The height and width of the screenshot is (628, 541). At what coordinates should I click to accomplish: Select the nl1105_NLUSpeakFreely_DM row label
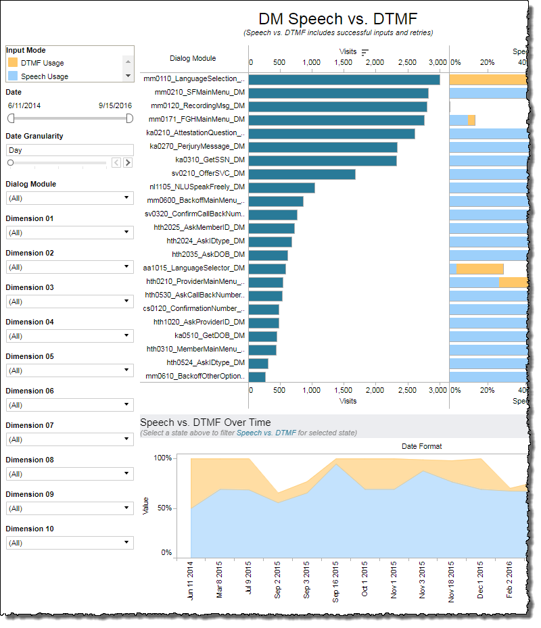[x=197, y=187]
